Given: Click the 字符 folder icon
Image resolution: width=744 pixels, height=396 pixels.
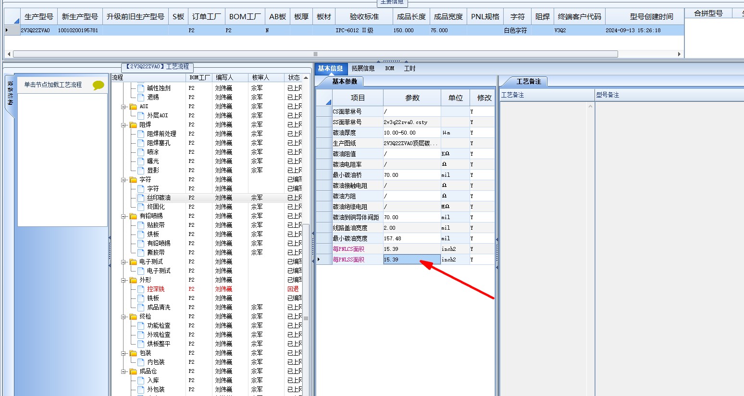Looking at the screenshot, I should [x=133, y=180].
